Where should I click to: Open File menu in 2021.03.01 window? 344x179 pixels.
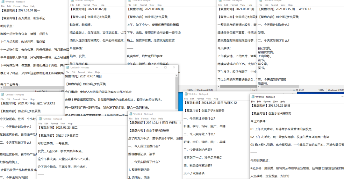(x=3, y=6)
